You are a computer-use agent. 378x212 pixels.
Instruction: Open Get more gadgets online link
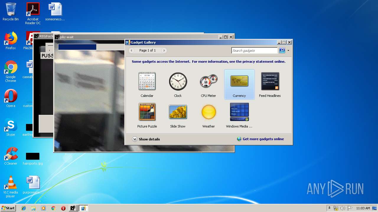(x=260, y=139)
